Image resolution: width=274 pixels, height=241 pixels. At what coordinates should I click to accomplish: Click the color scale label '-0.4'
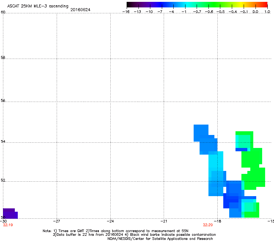coord(233,12)
